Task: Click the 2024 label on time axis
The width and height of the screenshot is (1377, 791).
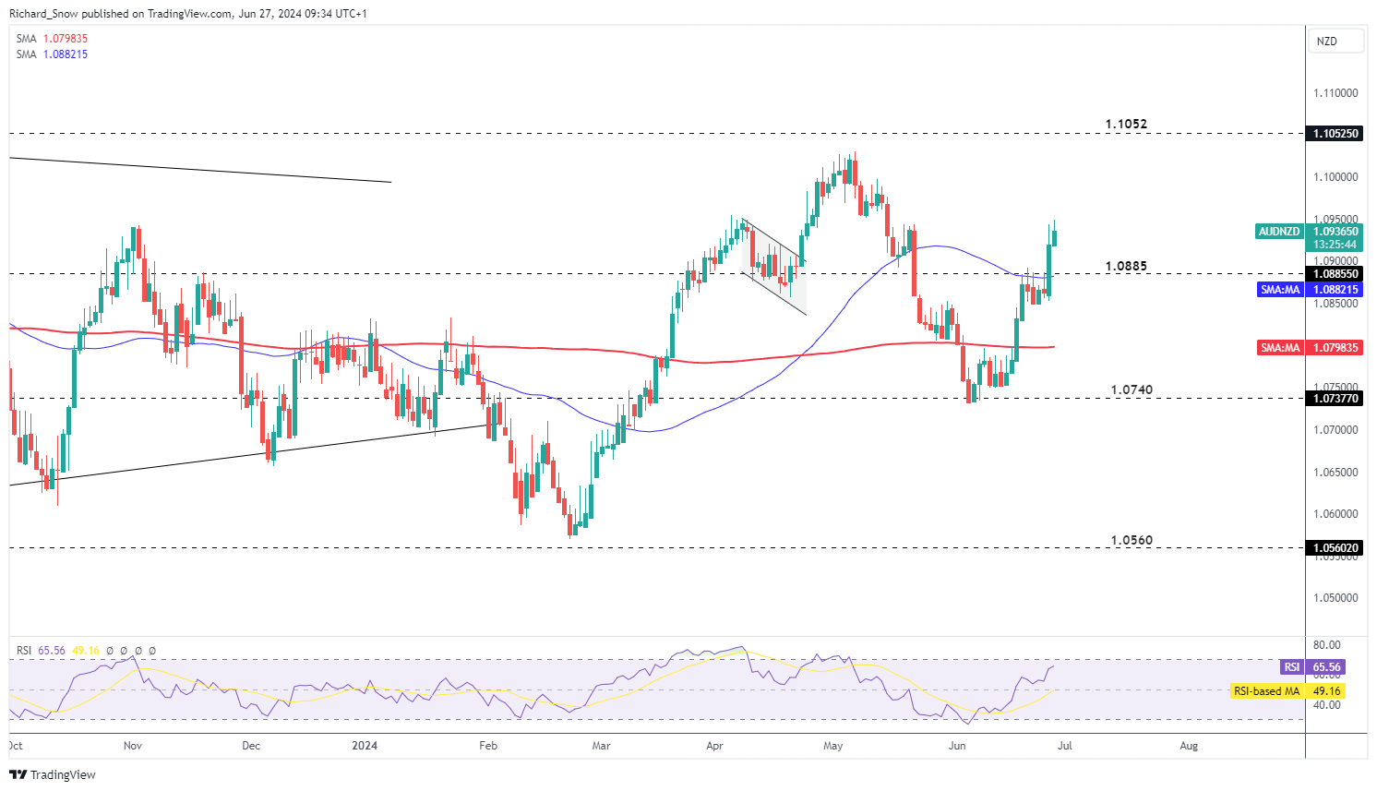Action: [x=365, y=746]
